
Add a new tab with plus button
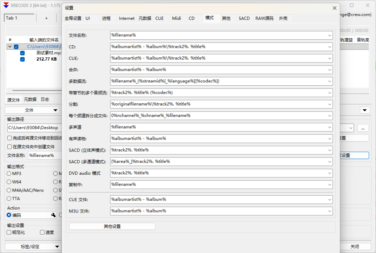tap(46, 18)
